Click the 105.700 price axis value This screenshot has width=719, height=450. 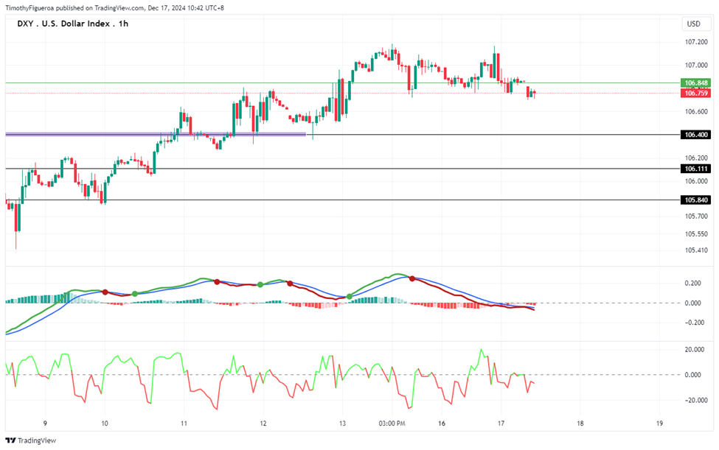coord(696,216)
